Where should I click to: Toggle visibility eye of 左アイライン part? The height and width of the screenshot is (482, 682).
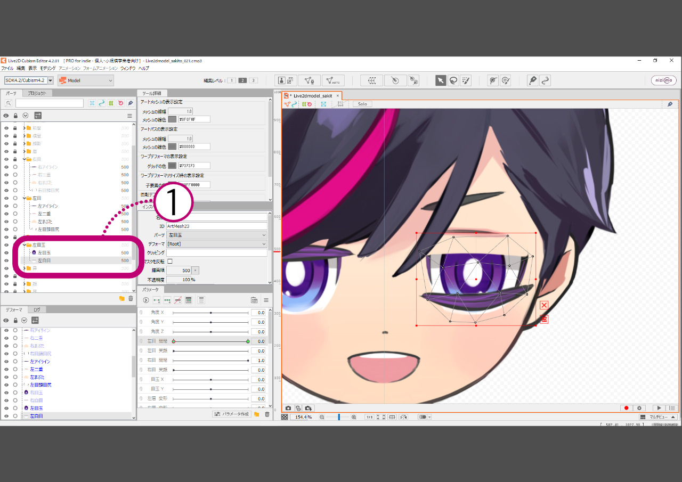[x=6, y=206]
